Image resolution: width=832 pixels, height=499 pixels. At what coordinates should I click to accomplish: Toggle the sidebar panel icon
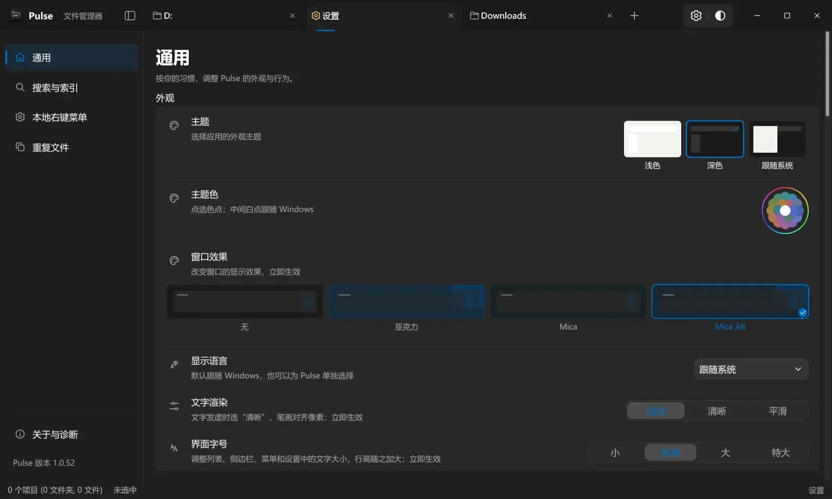pyautogui.click(x=130, y=16)
